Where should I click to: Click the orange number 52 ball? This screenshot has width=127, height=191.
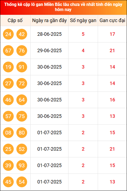tap(22, 149)
